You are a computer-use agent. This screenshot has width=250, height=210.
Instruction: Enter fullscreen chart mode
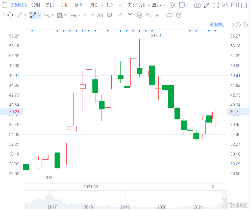pyautogui.click(x=216, y=5)
